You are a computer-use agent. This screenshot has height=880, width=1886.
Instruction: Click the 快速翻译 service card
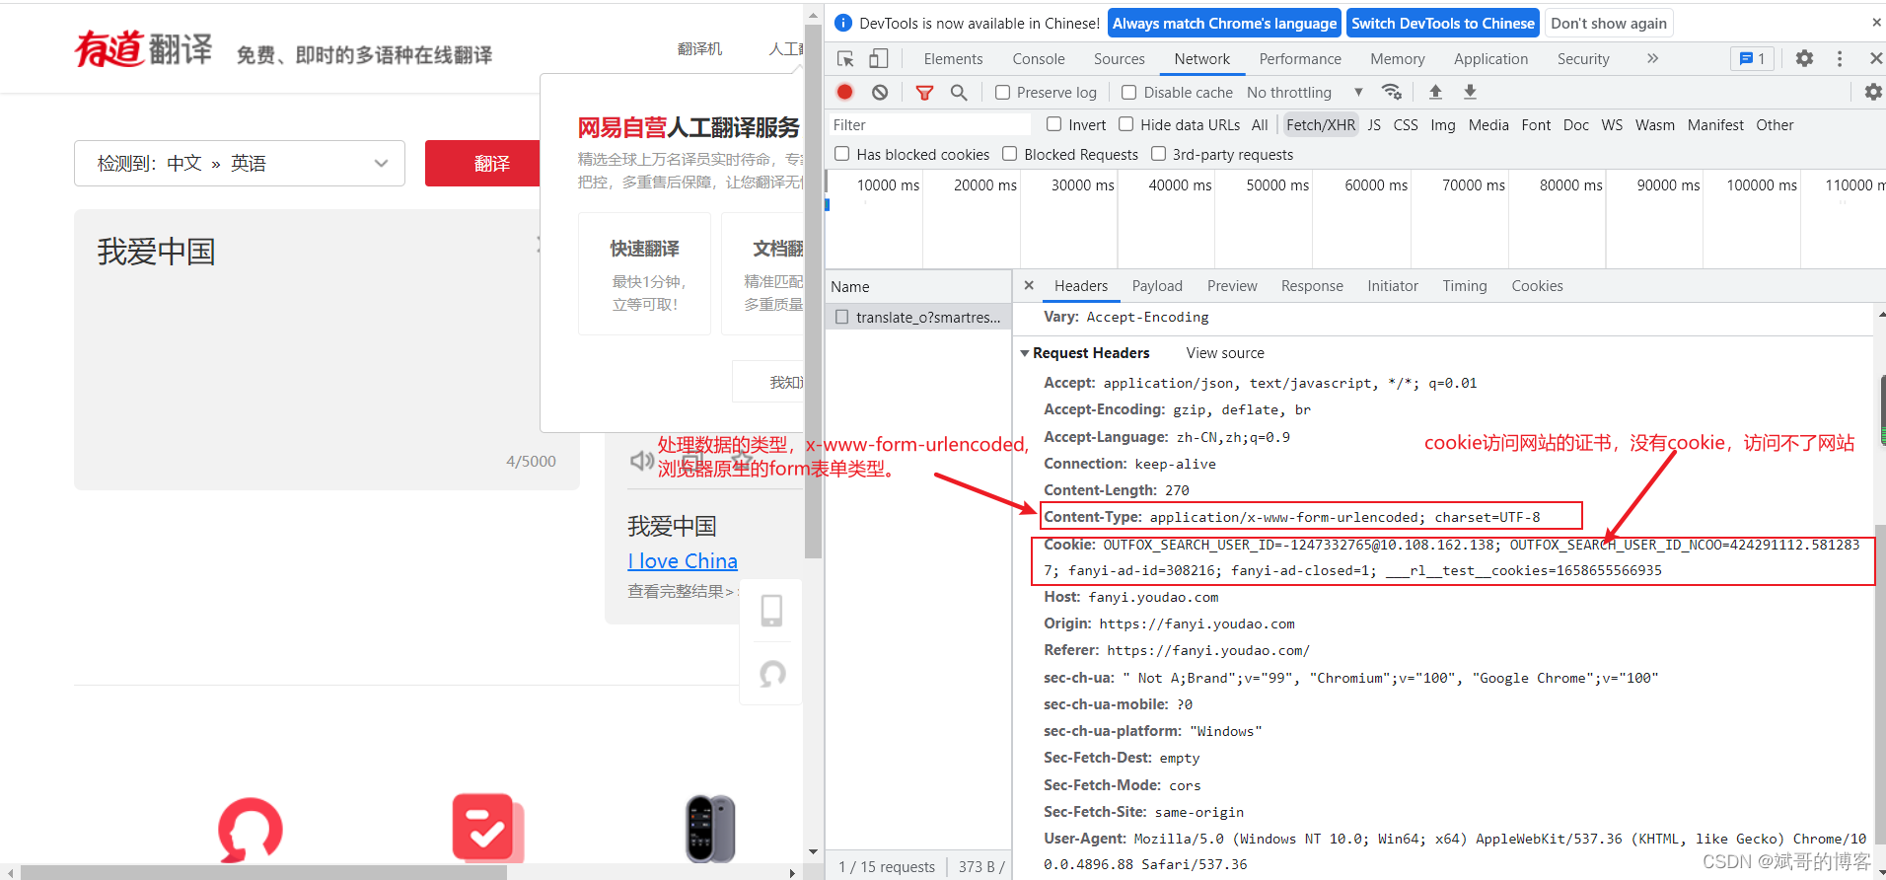click(x=644, y=274)
